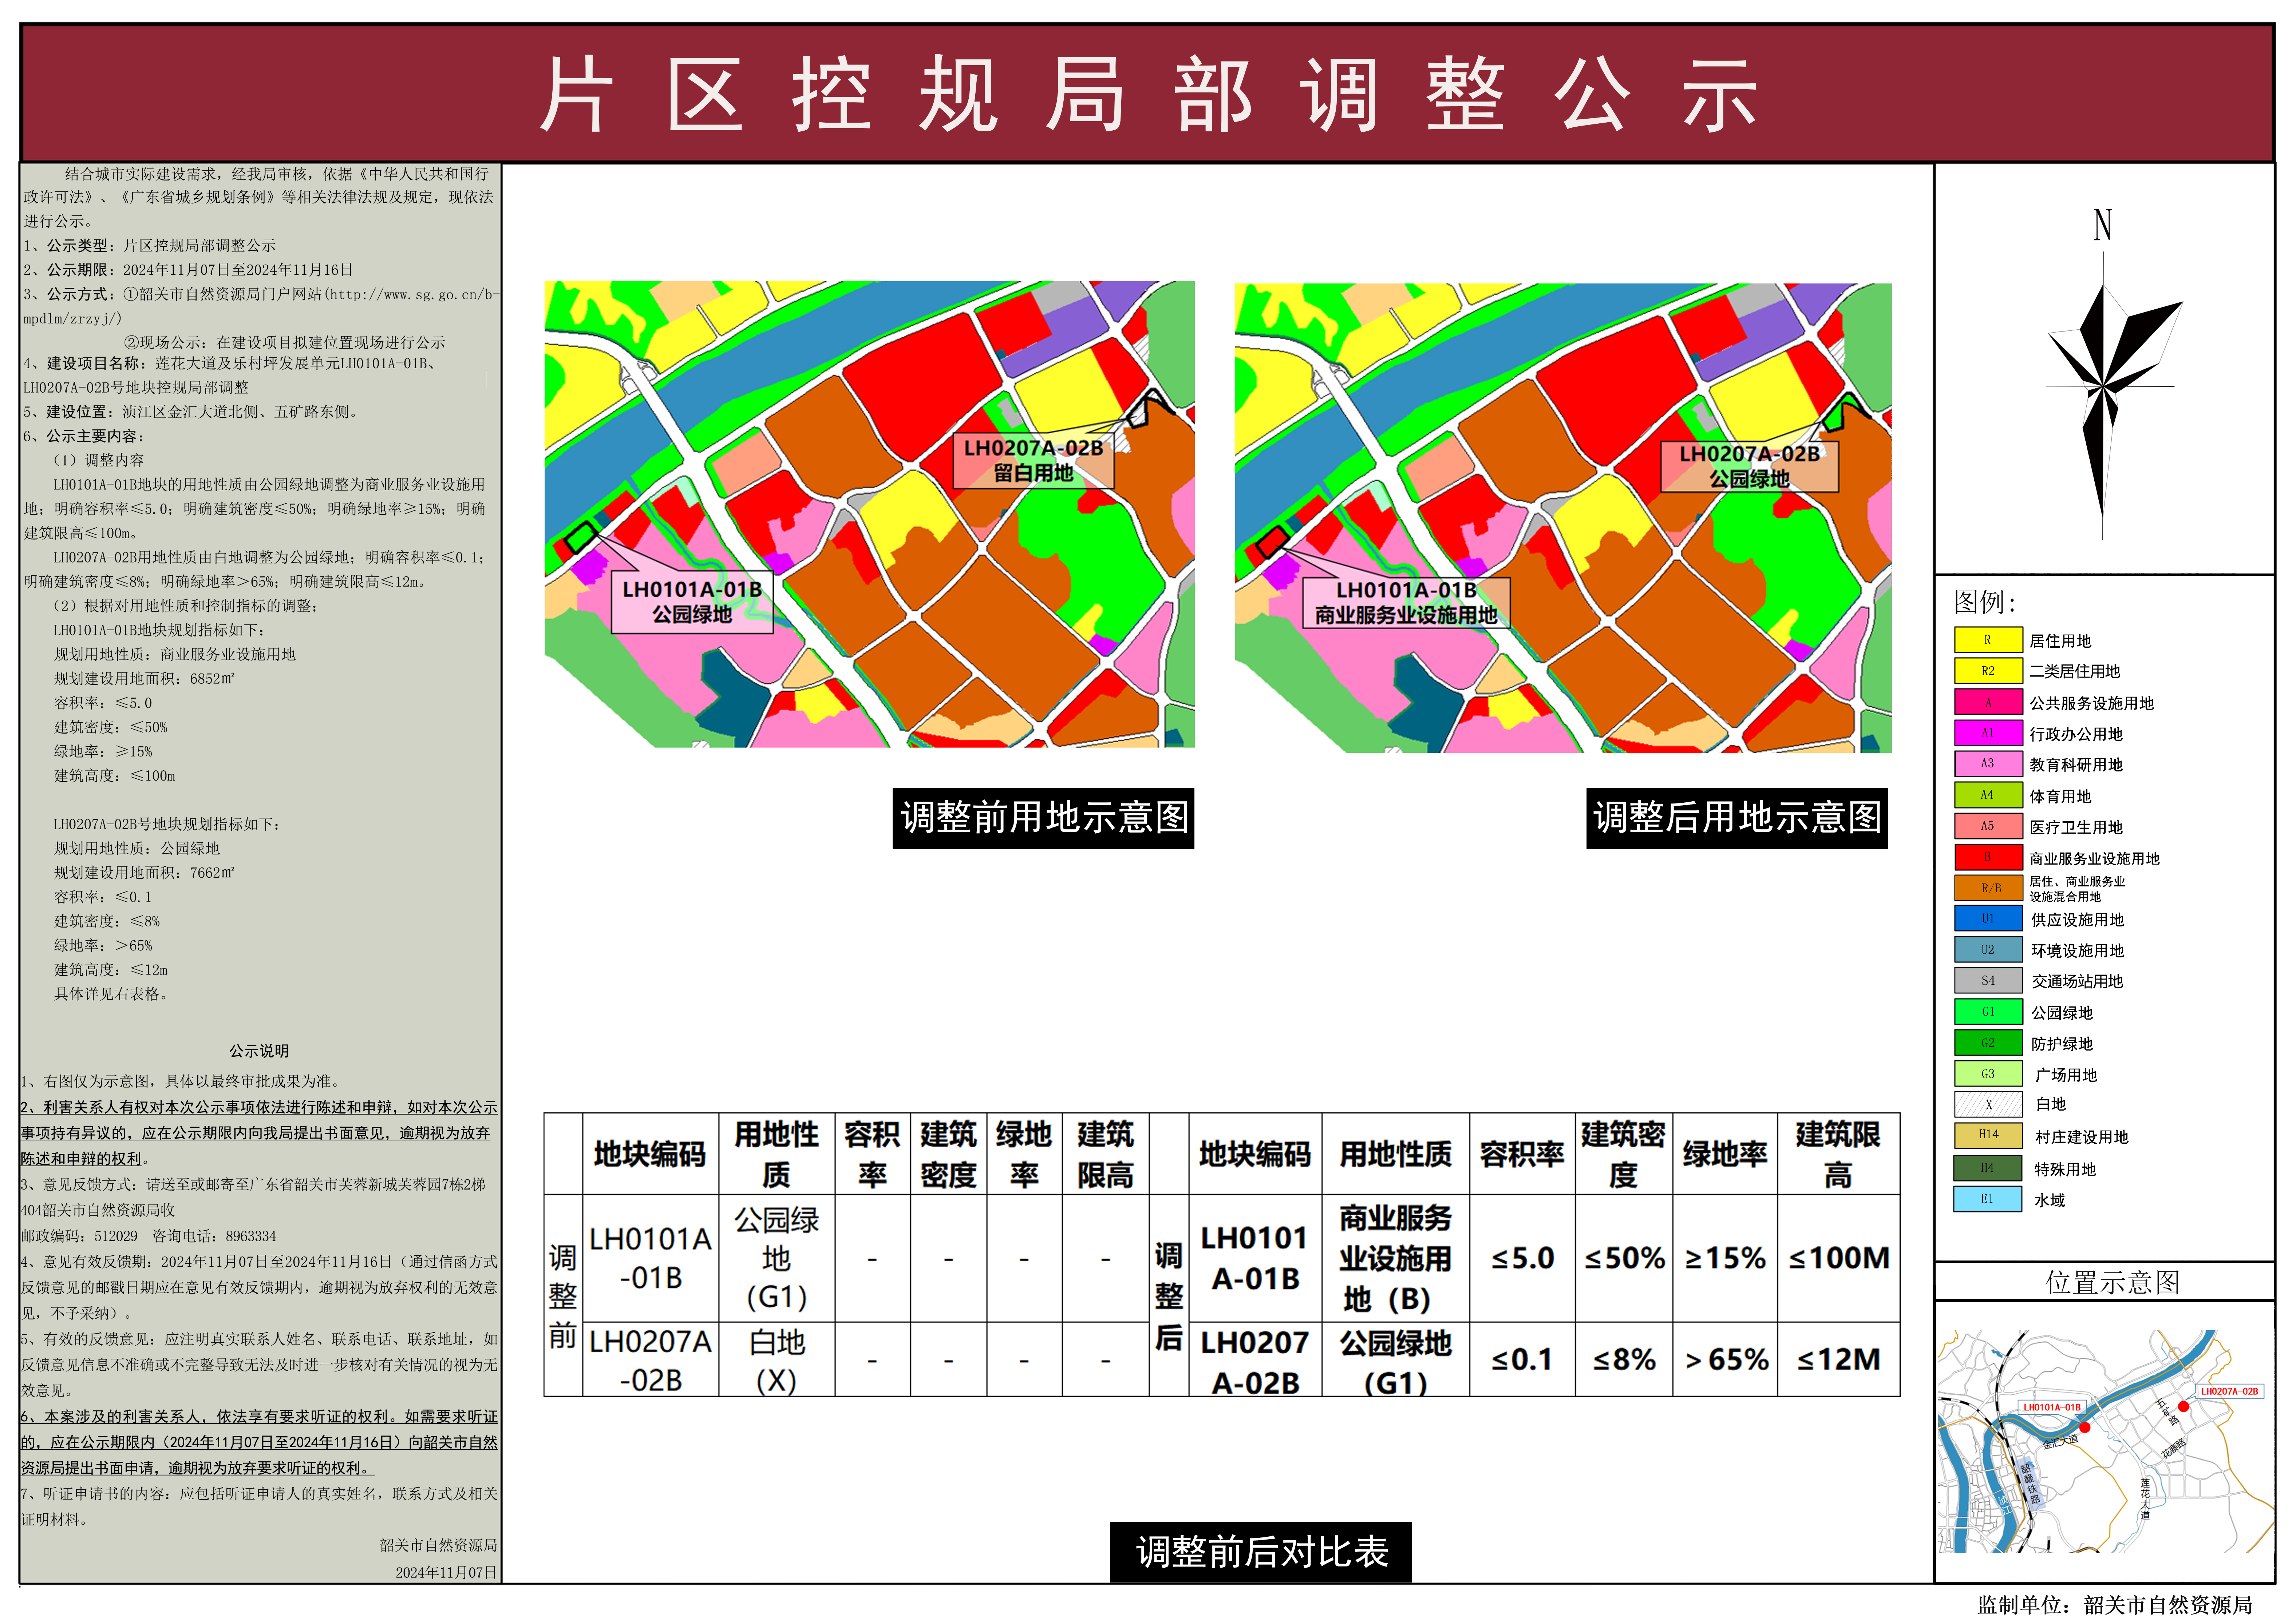2296x1624 pixels.
Task: Select the 公园绿地 (G1) cell in 调整前 rows
Action: click(x=776, y=1258)
